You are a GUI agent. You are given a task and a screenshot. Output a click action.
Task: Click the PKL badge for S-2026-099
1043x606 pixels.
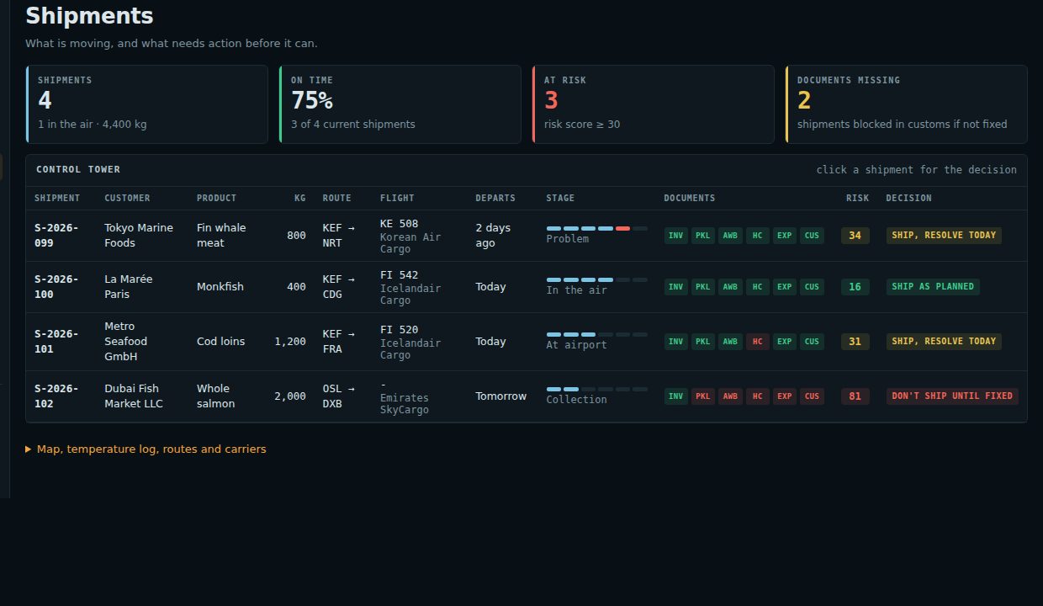(702, 236)
